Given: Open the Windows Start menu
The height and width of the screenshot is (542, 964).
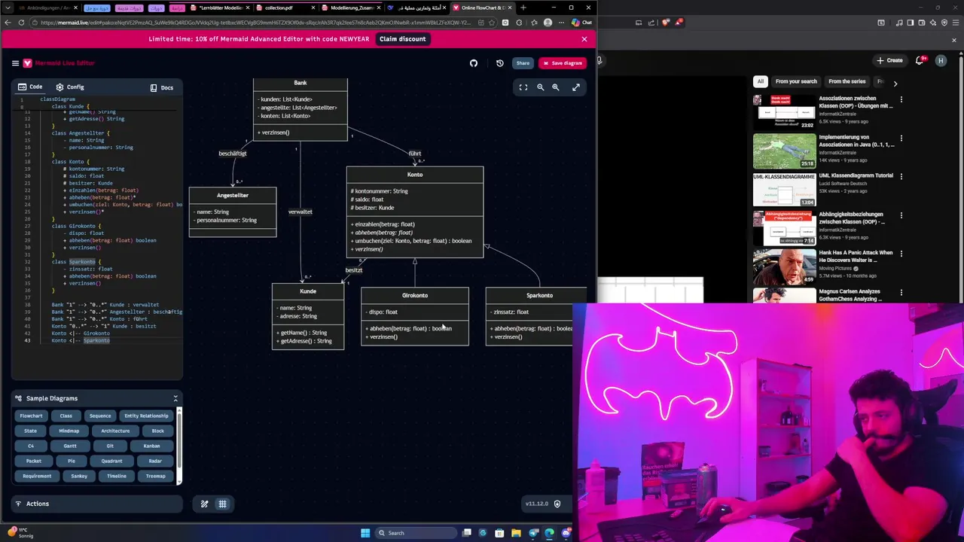Looking at the screenshot, I should point(365,533).
